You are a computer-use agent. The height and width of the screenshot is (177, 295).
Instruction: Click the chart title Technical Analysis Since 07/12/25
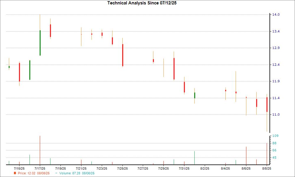click(142, 3)
